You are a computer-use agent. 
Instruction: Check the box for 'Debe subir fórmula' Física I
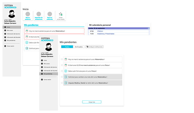(x=62, y=71)
